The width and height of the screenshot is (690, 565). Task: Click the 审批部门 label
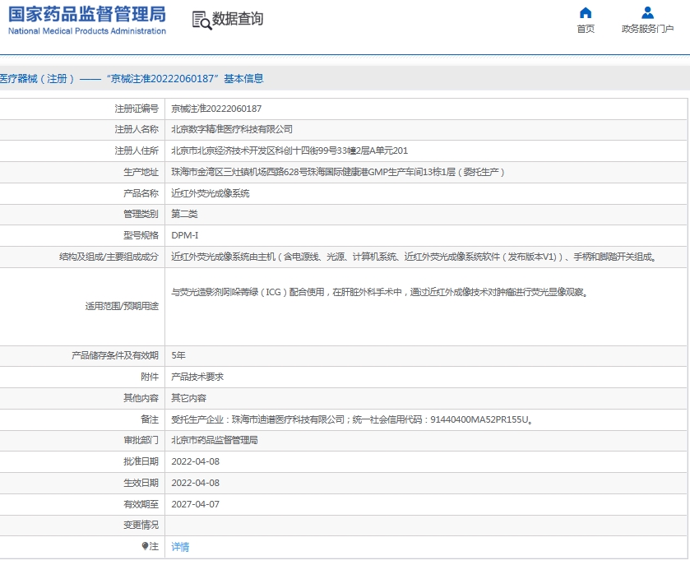point(141,440)
